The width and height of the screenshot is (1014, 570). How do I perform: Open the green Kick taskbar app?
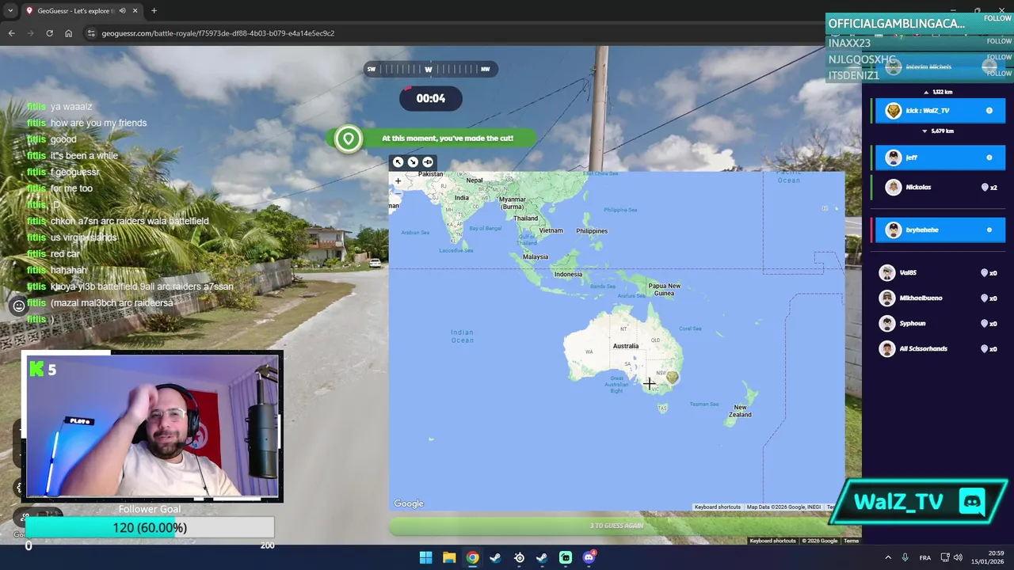coord(566,557)
